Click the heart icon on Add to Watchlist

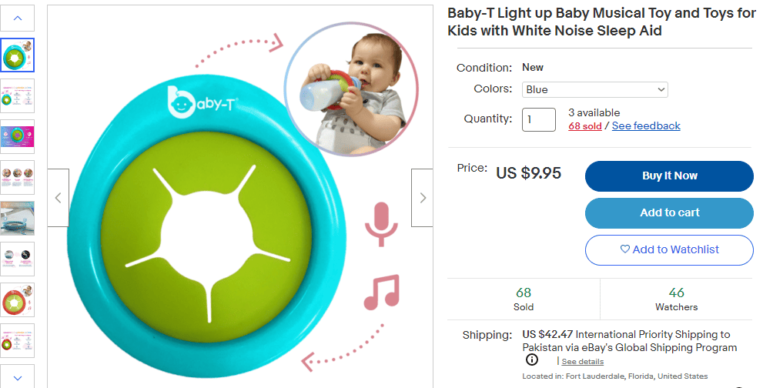625,249
